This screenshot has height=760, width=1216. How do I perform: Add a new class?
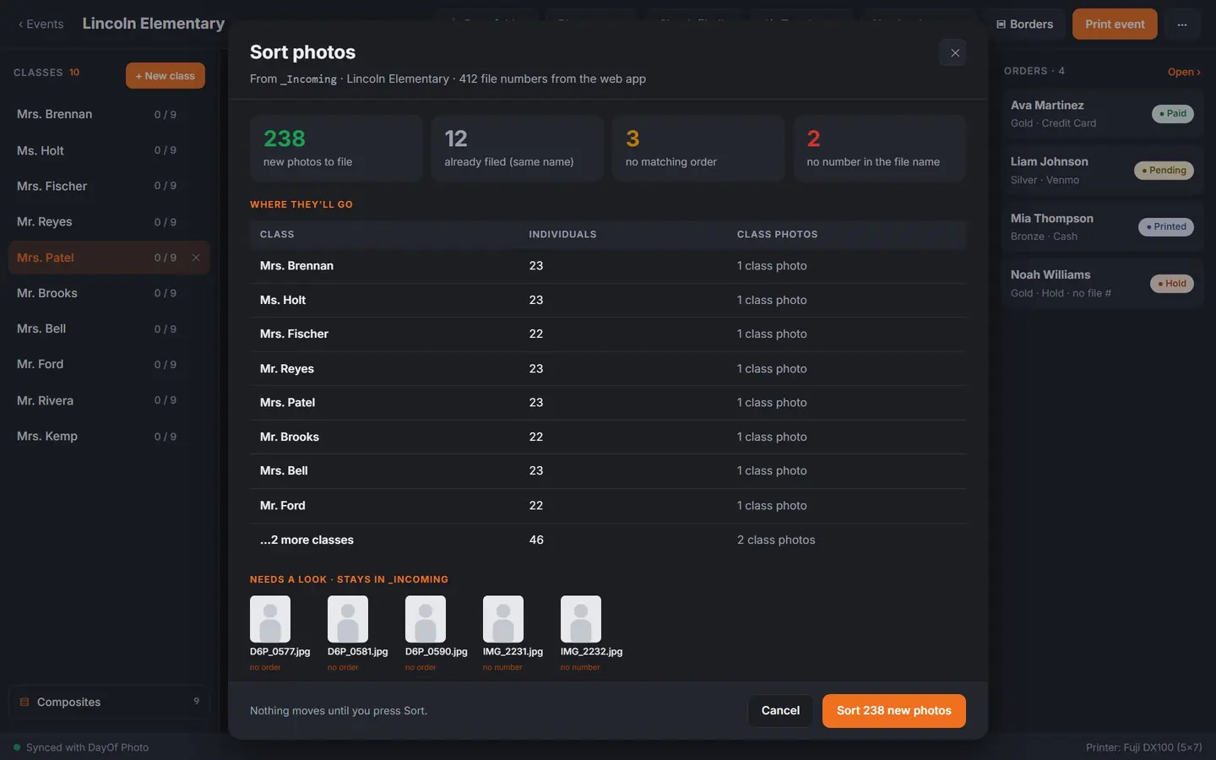(166, 76)
